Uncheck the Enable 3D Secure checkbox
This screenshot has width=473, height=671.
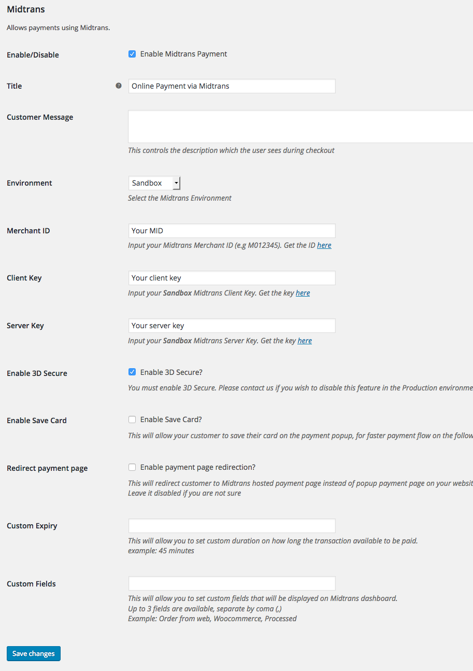click(132, 372)
